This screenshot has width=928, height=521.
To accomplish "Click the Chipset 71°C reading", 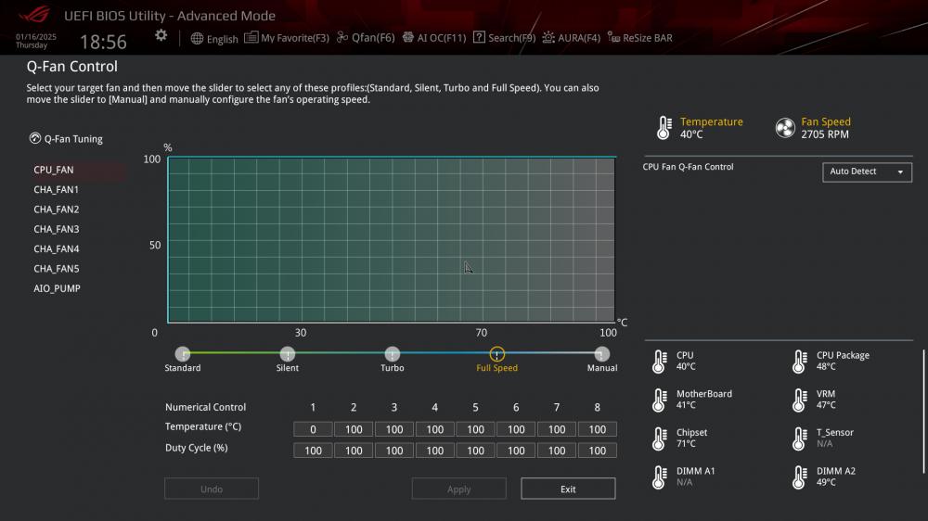I will coord(686,443).
